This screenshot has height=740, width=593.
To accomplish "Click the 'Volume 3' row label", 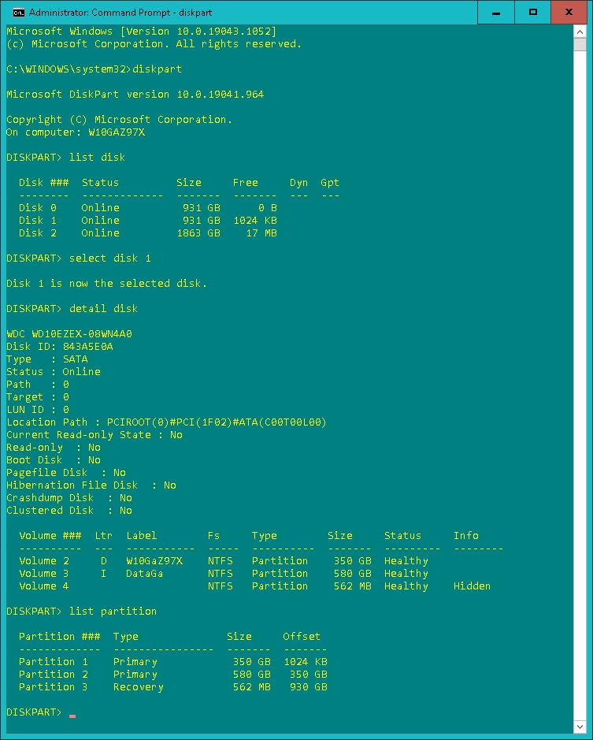I will 44,574.
